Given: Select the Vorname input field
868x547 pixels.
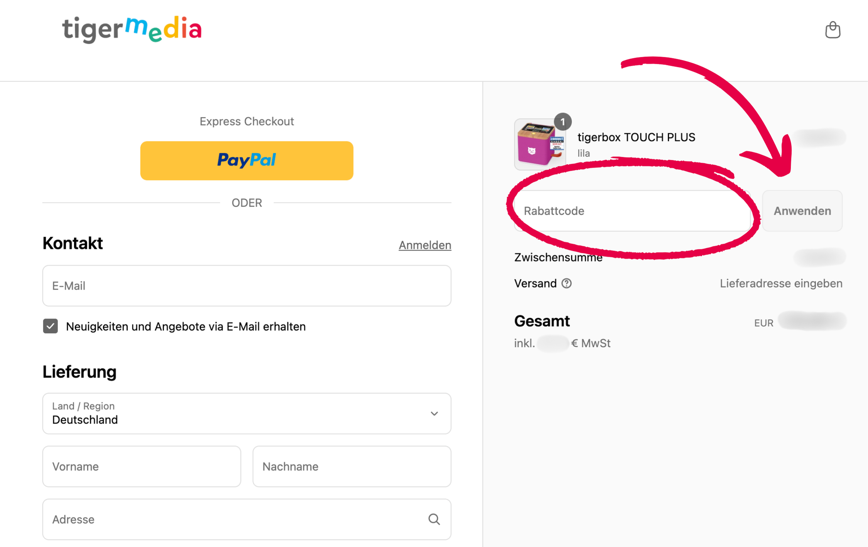Looking at the screenshot, I should click(x=142, y=466).
